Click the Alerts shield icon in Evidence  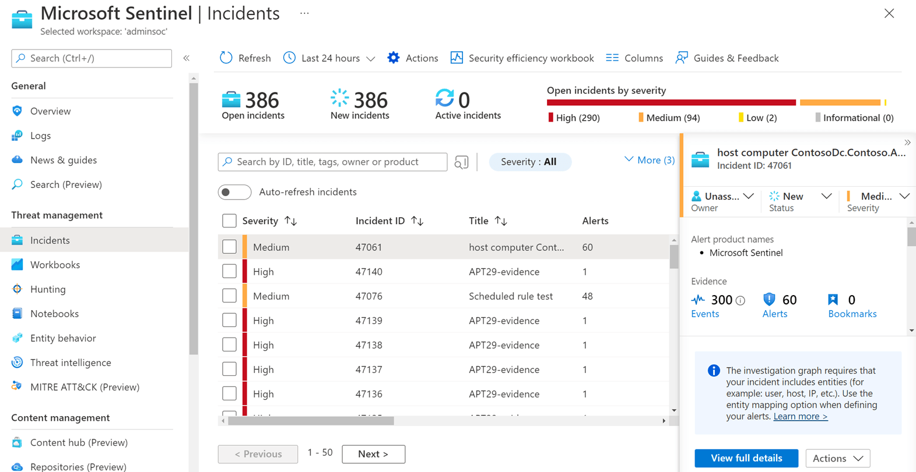pos(769,299)
